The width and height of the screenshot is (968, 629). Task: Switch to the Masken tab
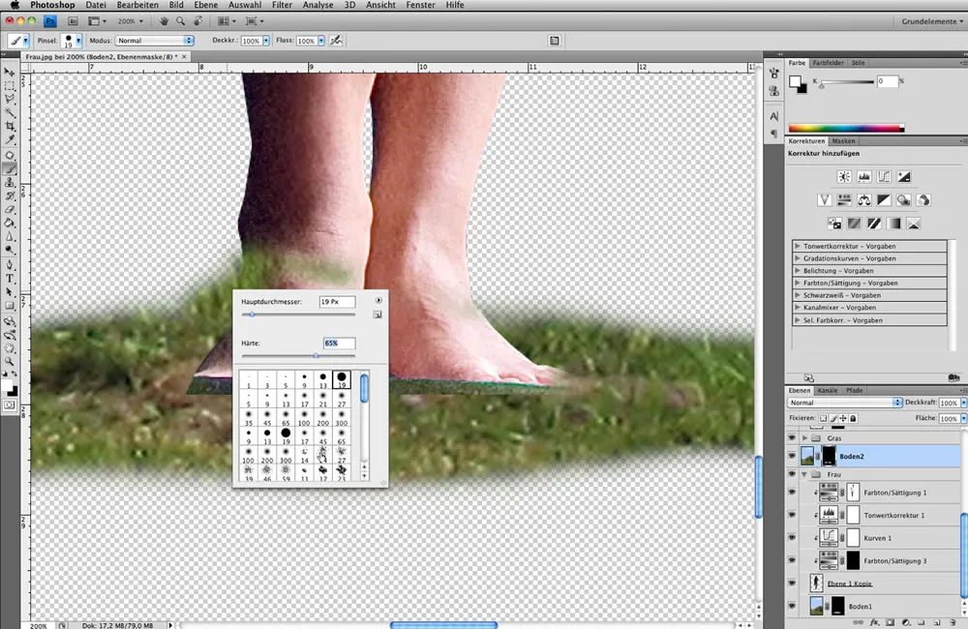844,140
